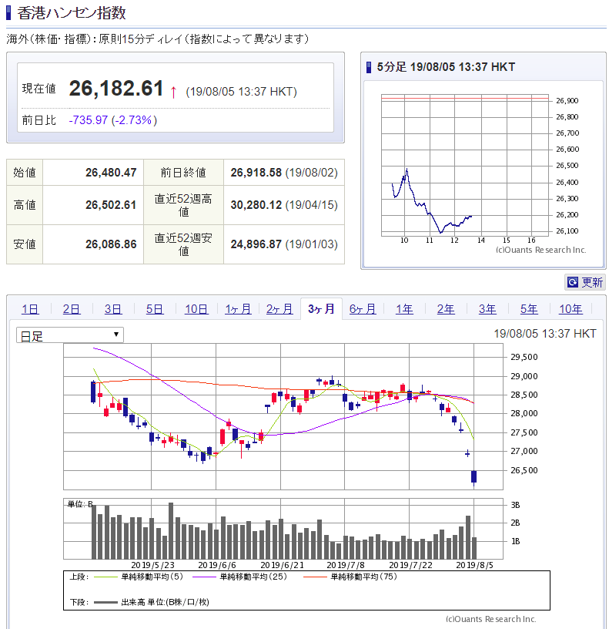Select the 3日 period tab

tap(113, 309)
